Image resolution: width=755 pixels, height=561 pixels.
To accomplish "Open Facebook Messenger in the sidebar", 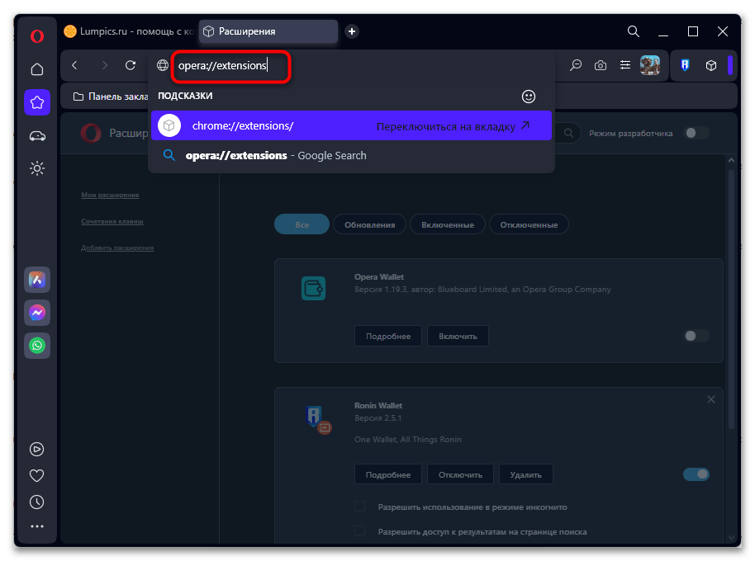I will (x=37, y=313).
